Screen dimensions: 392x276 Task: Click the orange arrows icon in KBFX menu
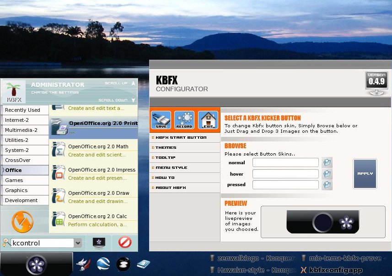(x=22, y=222)
